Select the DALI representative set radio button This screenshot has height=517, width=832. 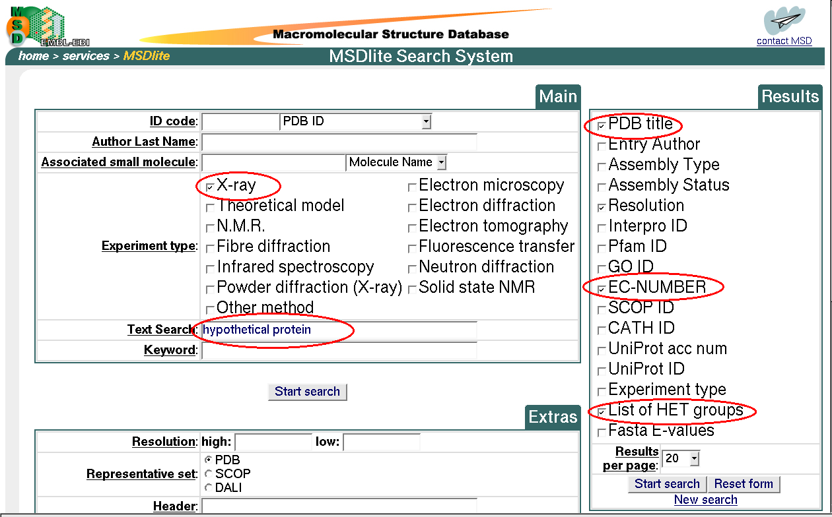coord(209,487)
